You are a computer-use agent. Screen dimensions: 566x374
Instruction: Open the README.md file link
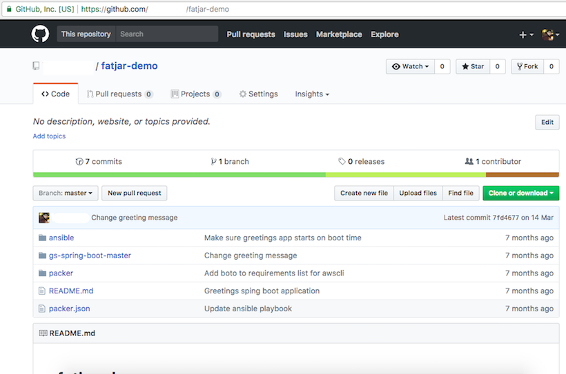[x=71, y=291]
